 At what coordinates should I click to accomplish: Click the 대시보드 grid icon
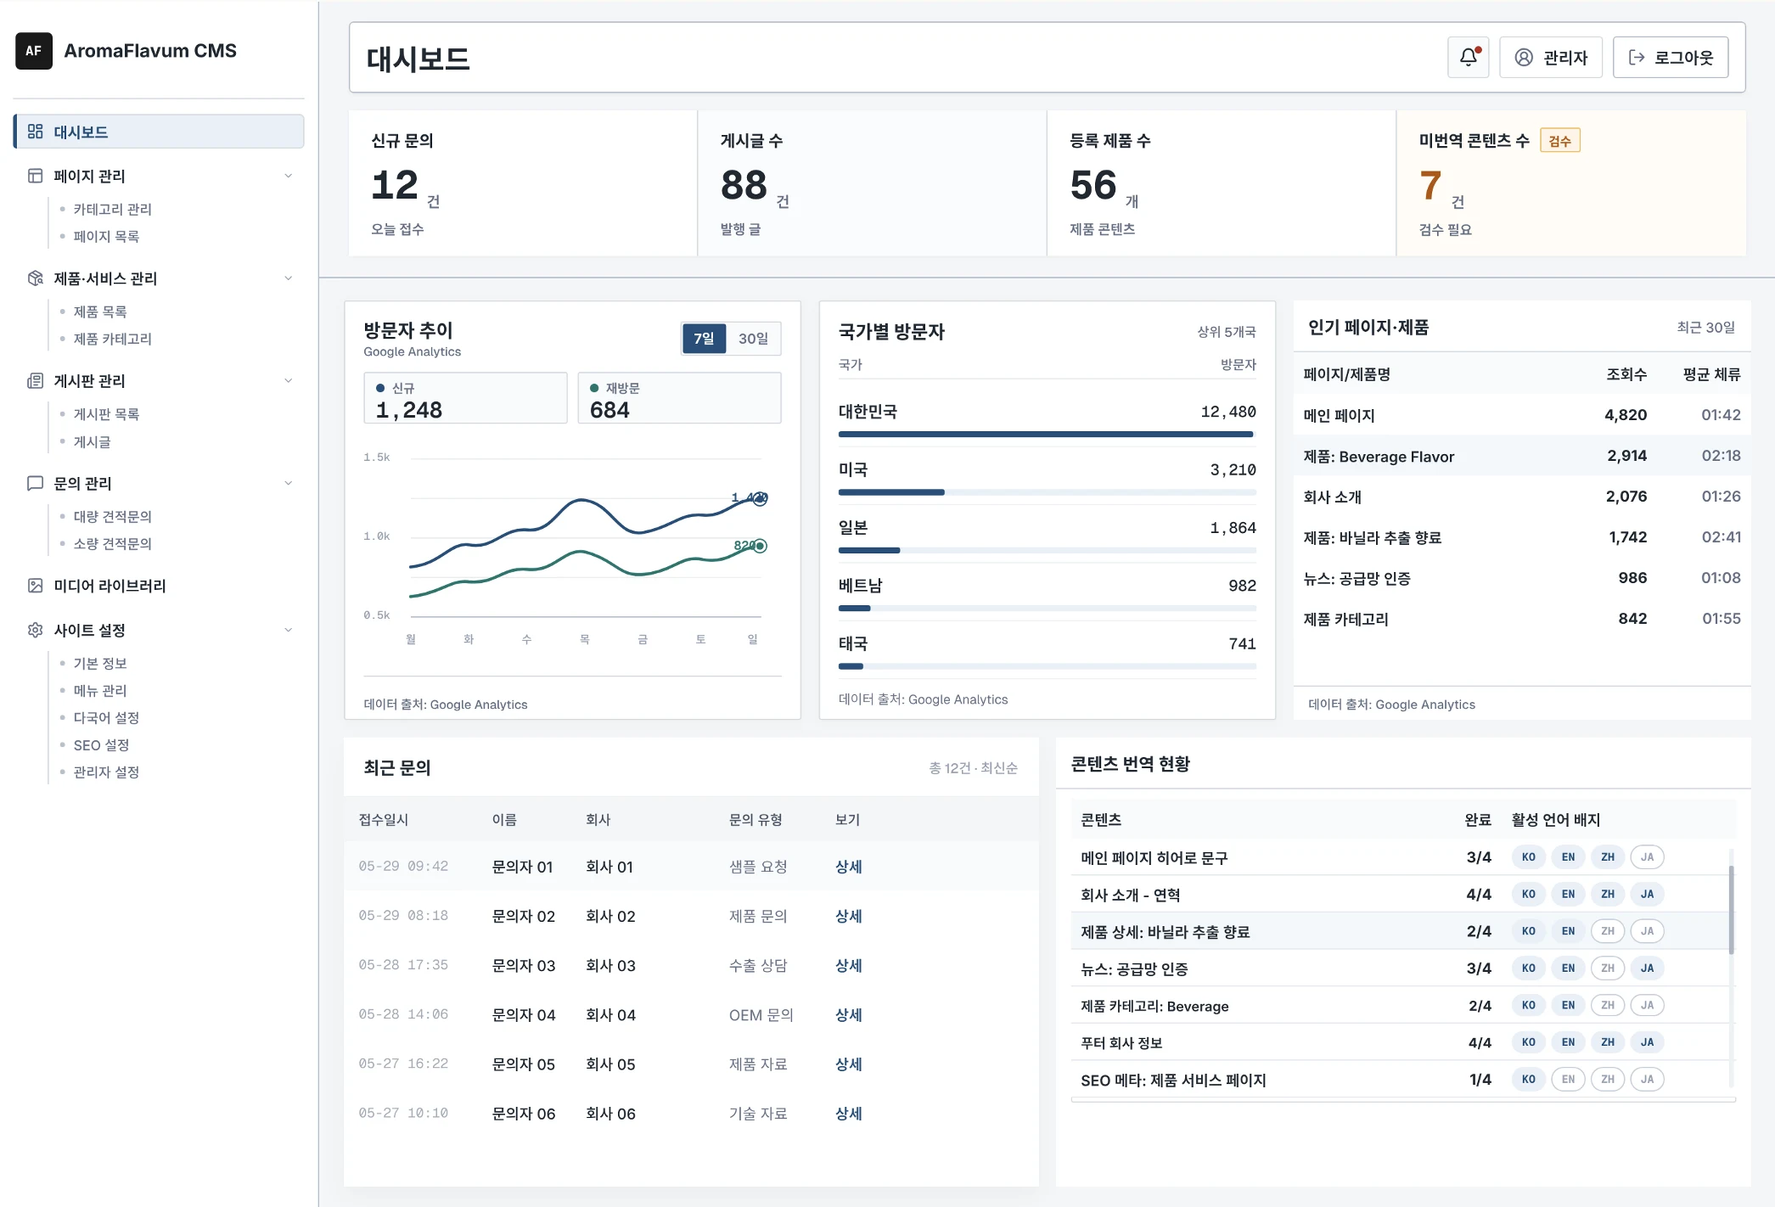pyautogui.click(x=36, y=132)
